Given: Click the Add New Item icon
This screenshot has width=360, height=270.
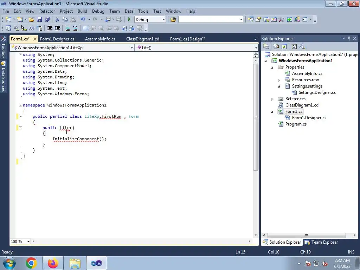Looking at the screenshot, I should pyautogui.click(x=20, y=20).
